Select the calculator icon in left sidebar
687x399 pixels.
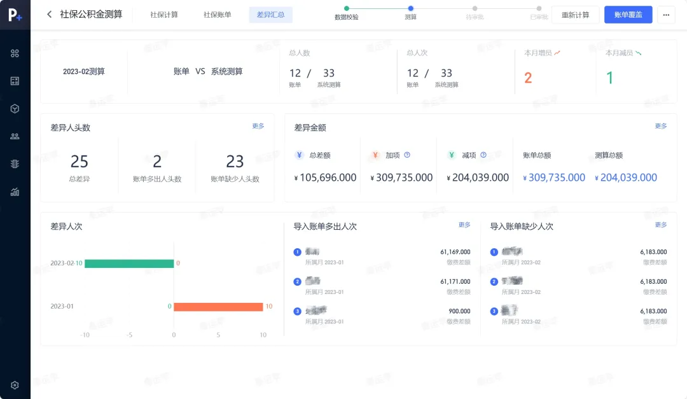(x=15, y=81)
